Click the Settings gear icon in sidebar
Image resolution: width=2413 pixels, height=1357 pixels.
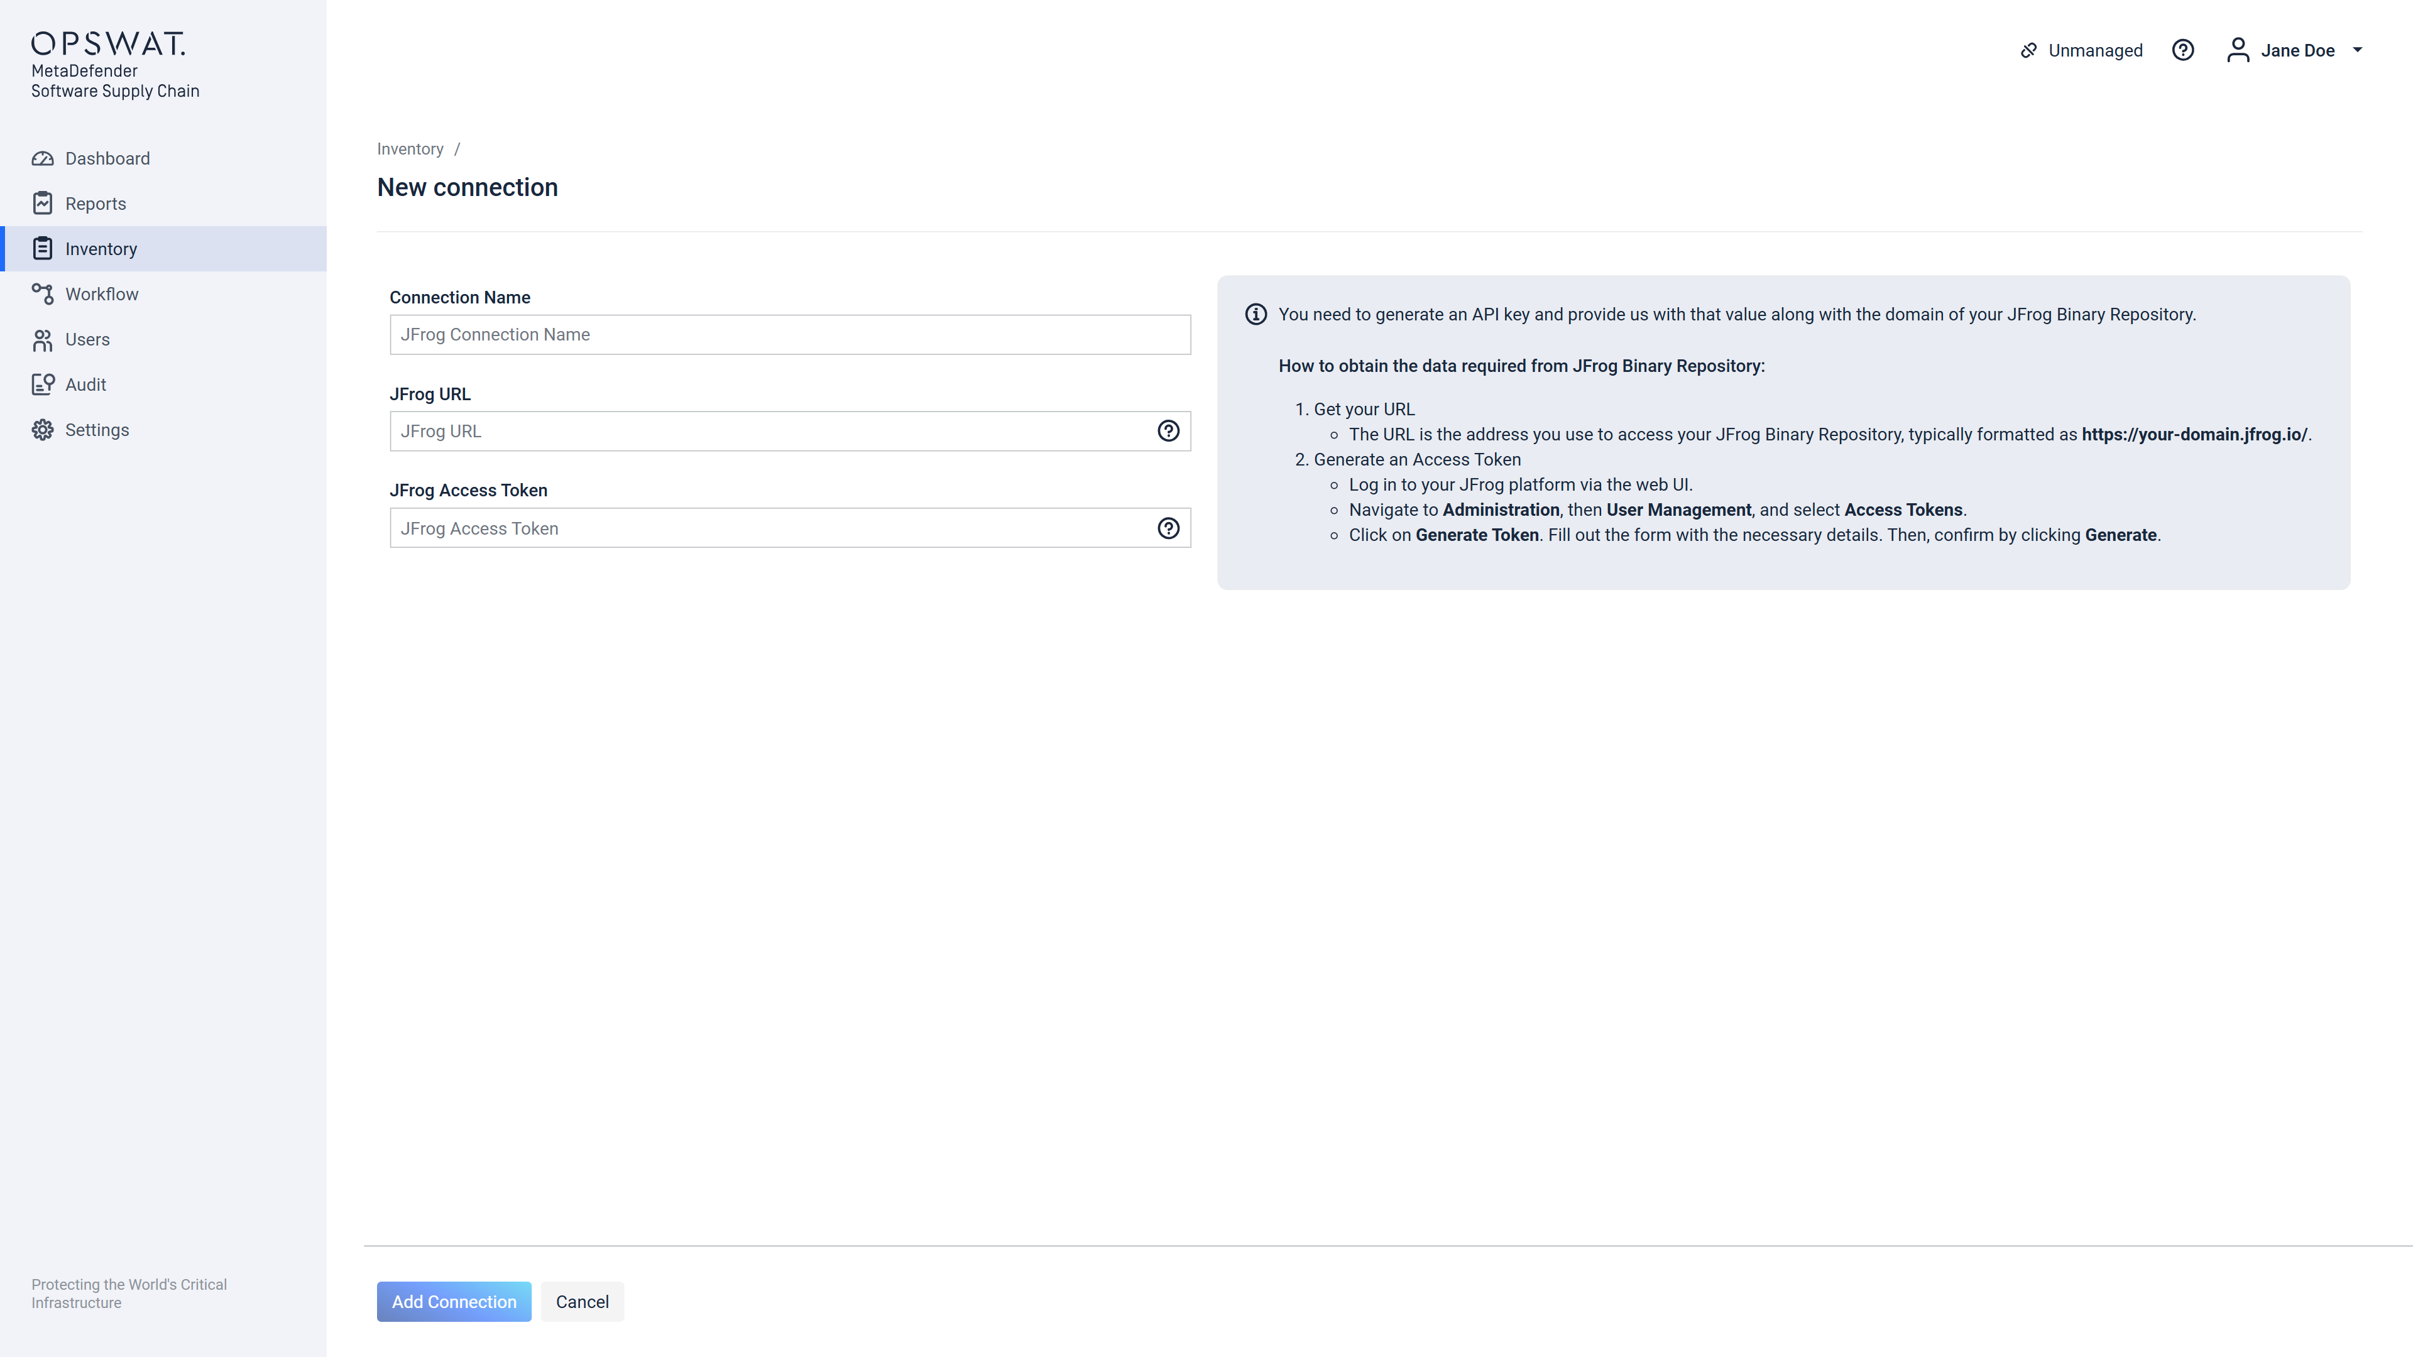pos(42,430)
